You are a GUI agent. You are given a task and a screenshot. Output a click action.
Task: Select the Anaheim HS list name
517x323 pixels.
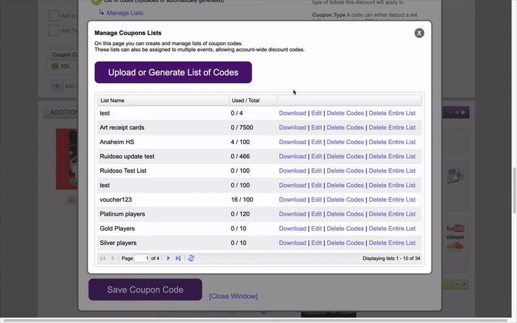click(117, 142)
